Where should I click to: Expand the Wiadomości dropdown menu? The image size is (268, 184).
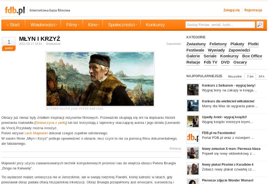pyautogui.click(x=44, y=25)
